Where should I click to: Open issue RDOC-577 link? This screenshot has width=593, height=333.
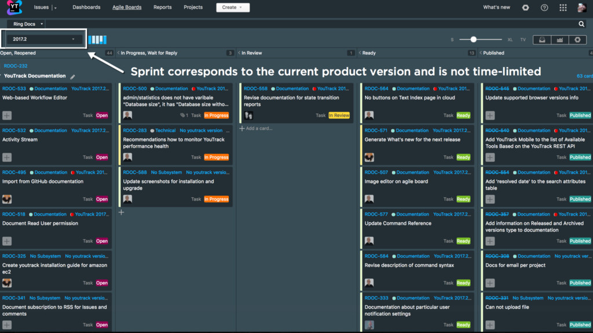(376, 214)
